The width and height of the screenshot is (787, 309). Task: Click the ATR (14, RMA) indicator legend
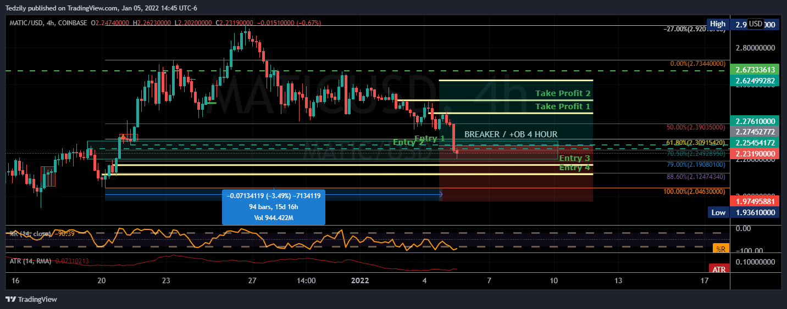30,261
